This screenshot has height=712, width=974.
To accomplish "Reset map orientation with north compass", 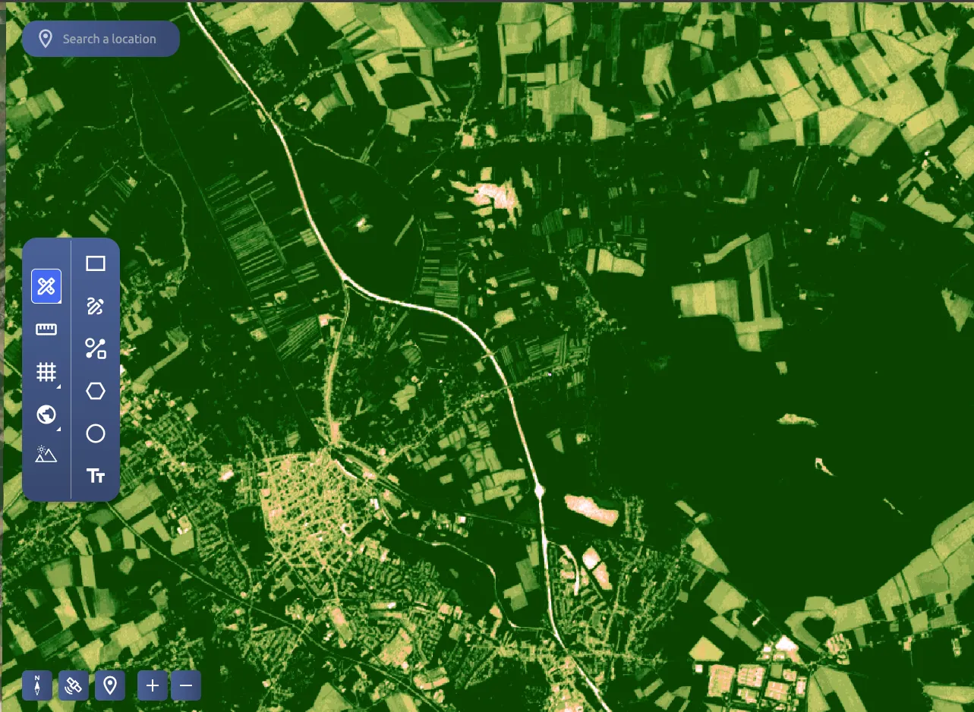I will tap(37, 685).
